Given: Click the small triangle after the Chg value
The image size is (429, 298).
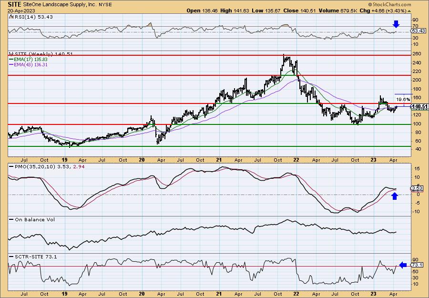Looking at the screenshot, I should pyautogui.click(x=409, y=11).
